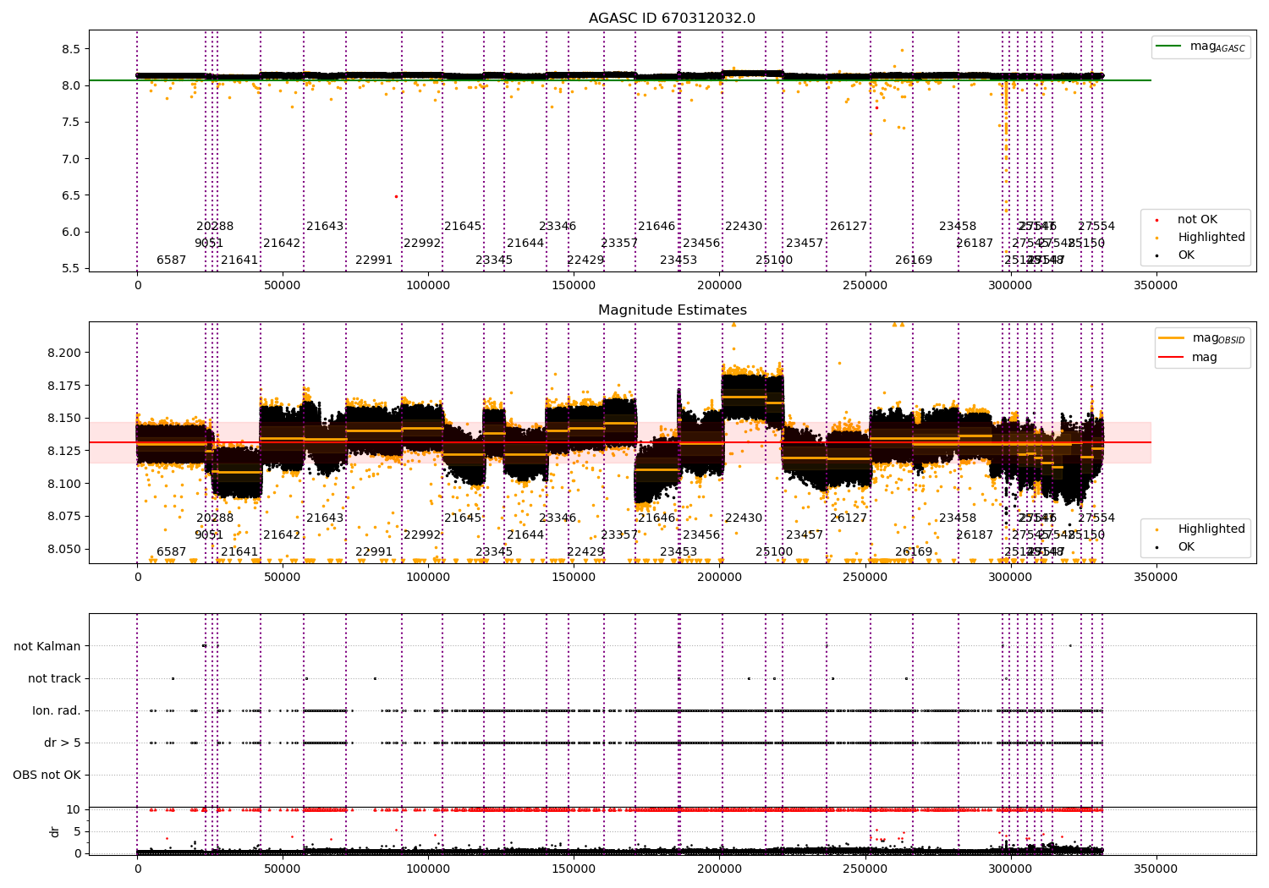Click the 5.5 tick label in top panel
1269x888 pixels.
pyautogui.click(x=71, y=269)
